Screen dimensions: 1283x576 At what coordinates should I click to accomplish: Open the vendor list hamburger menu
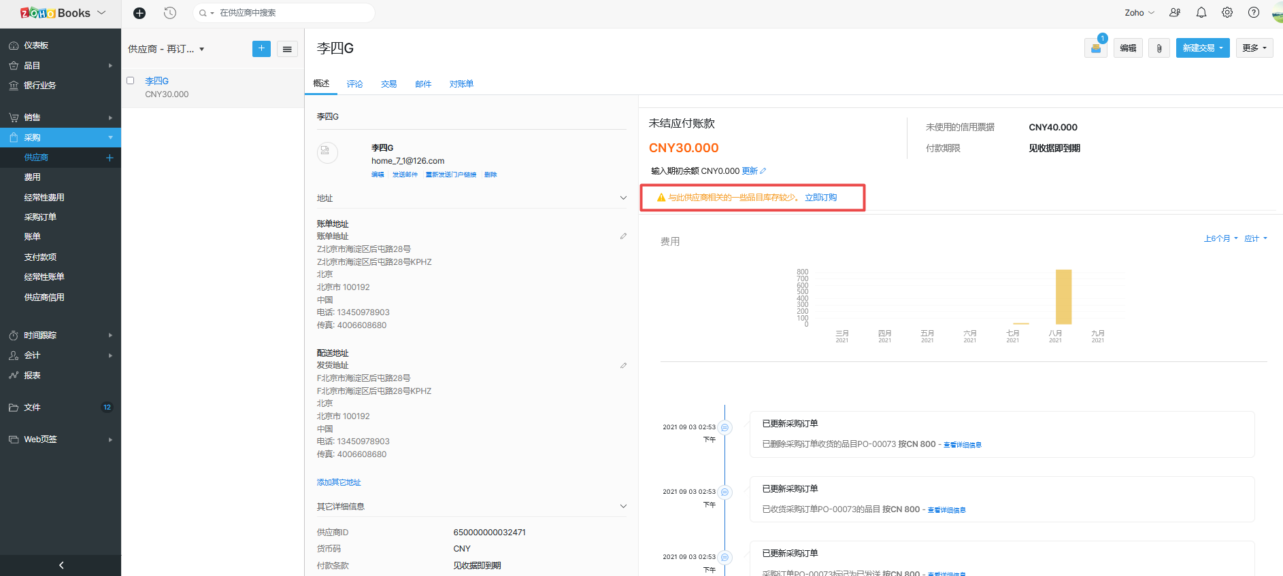[287, 49]
